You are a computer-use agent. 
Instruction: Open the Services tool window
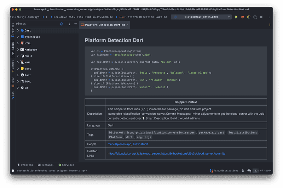pos(66,165)
